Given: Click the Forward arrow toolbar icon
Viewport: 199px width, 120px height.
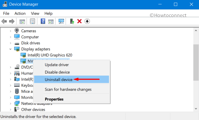Looking at the screenshot, I should click(12, 21).
